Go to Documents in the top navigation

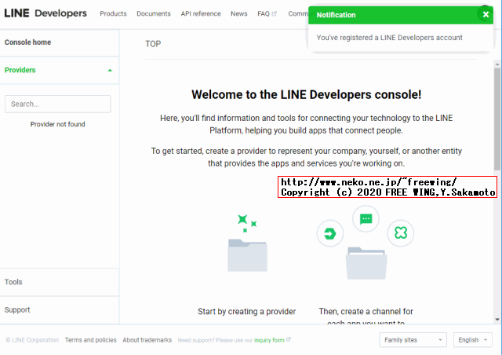[154, 14]
